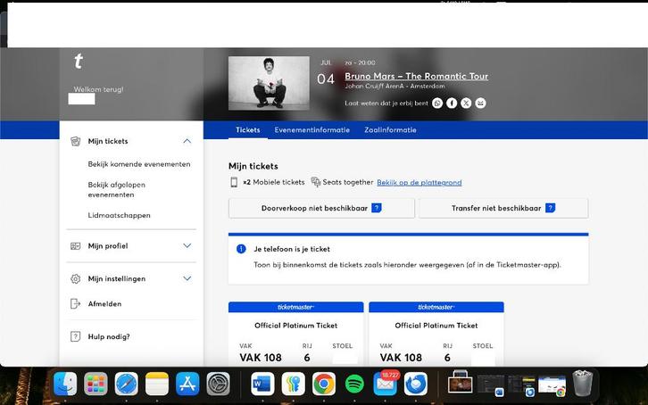
Task: Click the blue info icon in phone notice
Action: pos(241,249)
